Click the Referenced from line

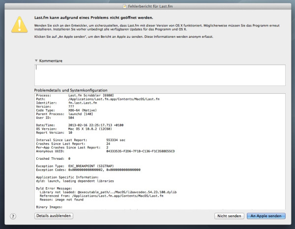pos(101,196)
